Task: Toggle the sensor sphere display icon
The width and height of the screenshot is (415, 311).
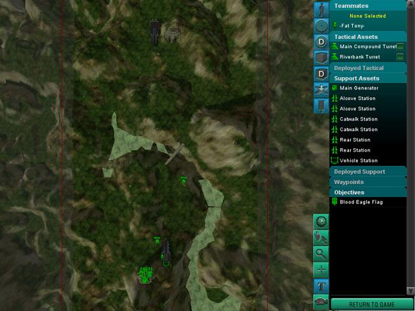Action: pos(321,222)
